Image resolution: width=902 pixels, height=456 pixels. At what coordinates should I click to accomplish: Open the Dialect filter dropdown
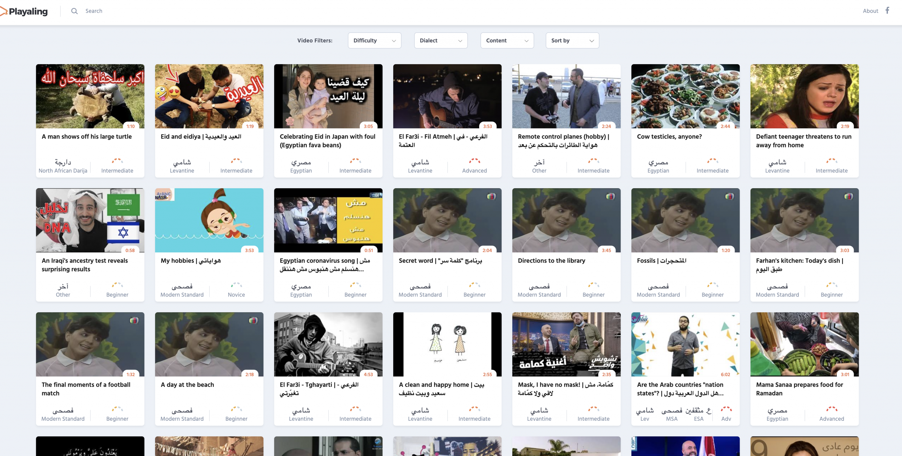(x=440, y=41)
